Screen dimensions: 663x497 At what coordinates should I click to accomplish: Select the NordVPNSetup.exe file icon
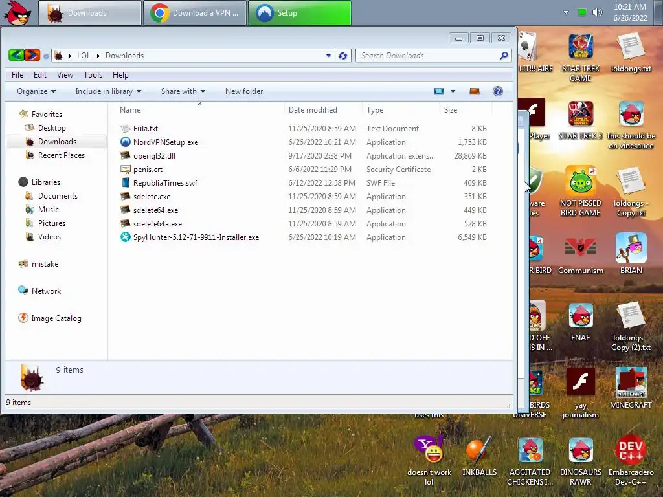click(x=125, y=142)
